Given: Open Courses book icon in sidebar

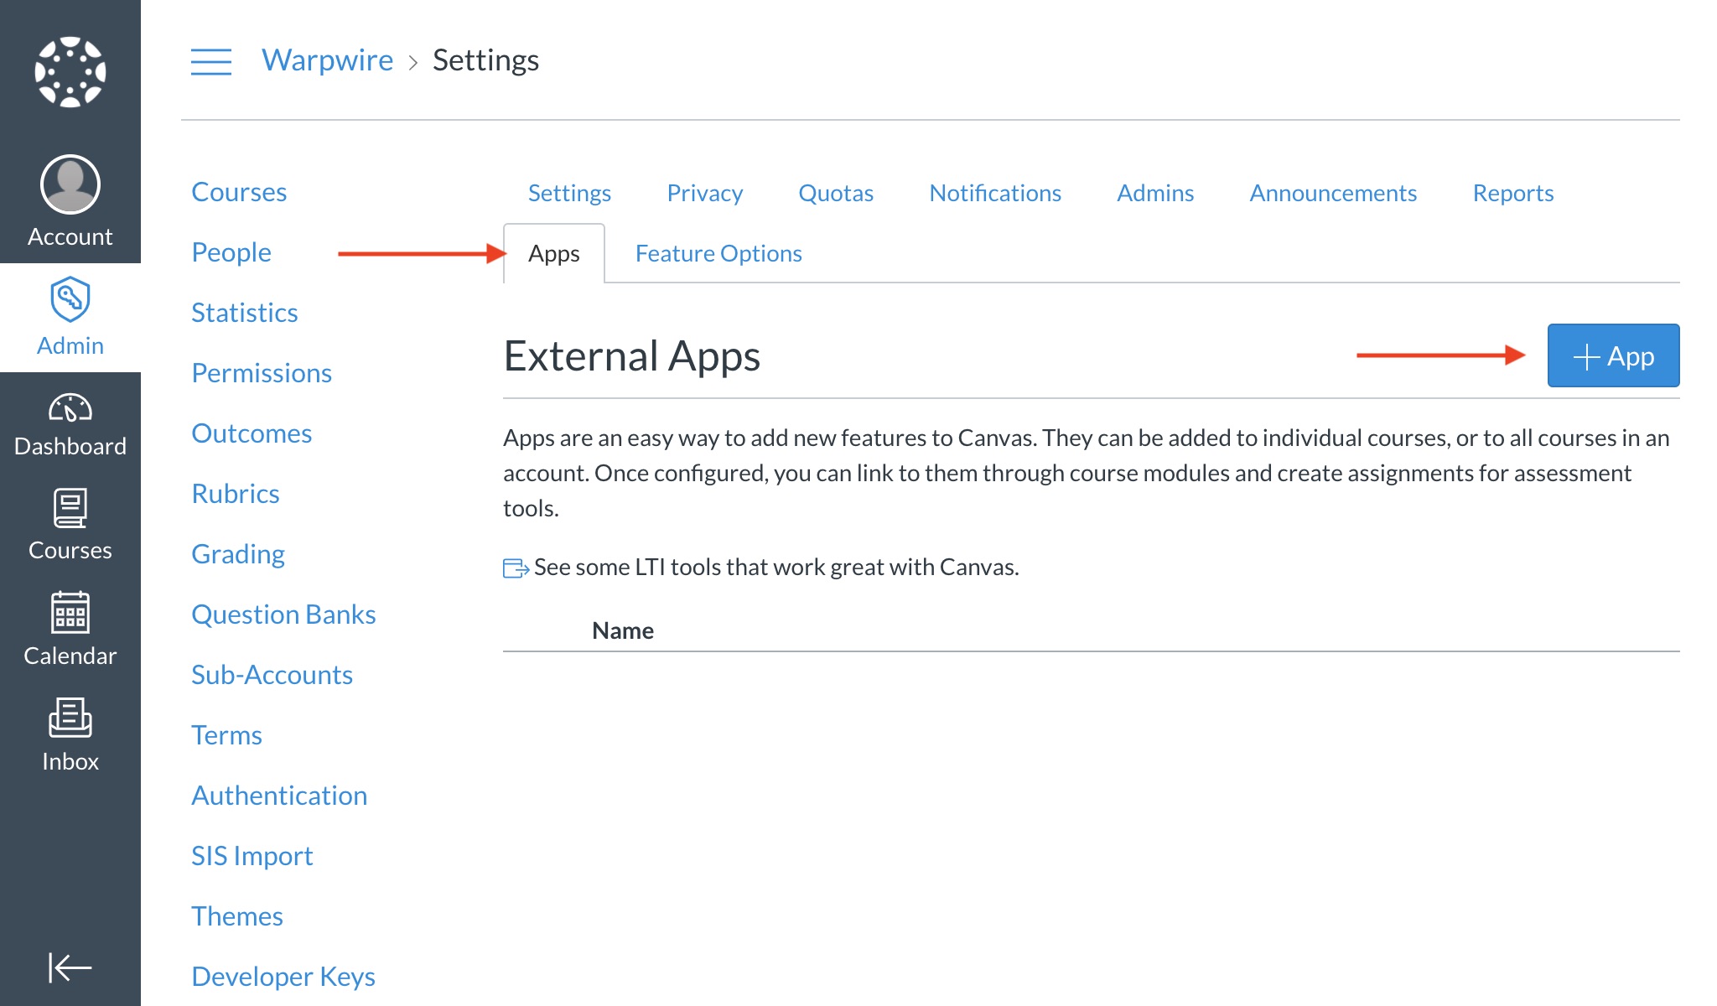Looking at the screenshot, I should click(70, 508).
